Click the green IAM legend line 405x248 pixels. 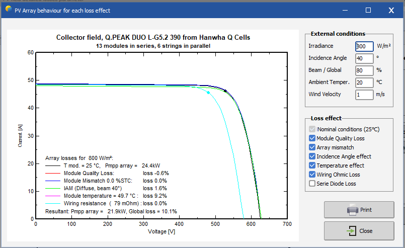[x=53, y=188]
